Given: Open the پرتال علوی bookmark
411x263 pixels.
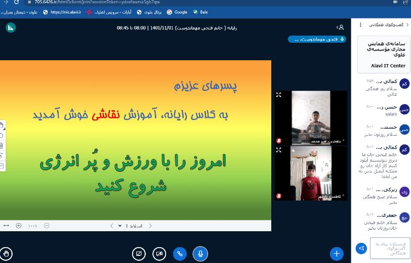Looking at the screenshot, I should [149, 12].
